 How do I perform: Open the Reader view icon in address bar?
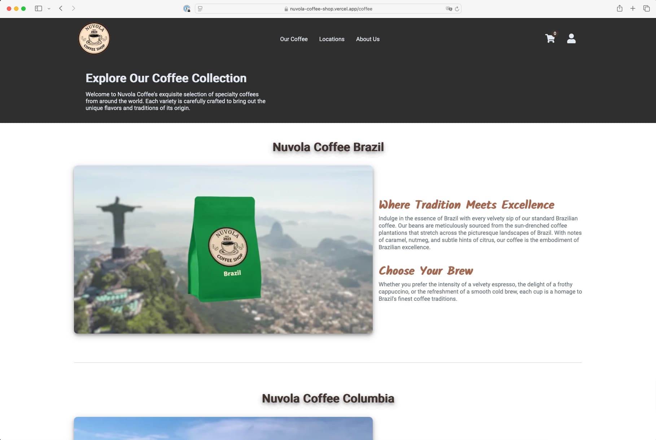click(200, 9)
